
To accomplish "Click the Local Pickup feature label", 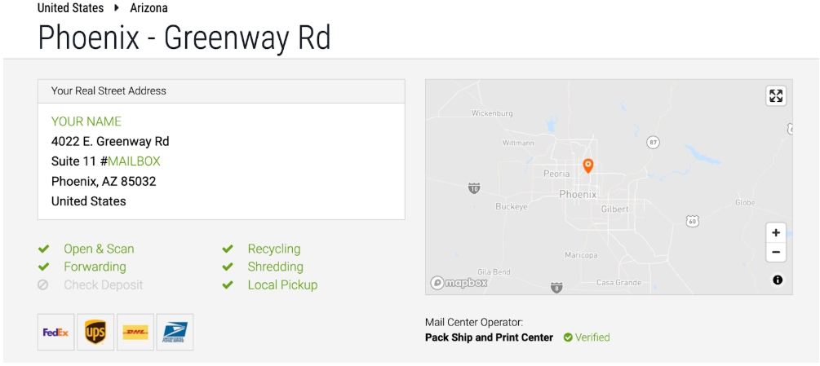I will tap(282, 285).
